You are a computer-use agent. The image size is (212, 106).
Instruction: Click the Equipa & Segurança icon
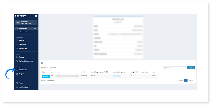(17, 61)
